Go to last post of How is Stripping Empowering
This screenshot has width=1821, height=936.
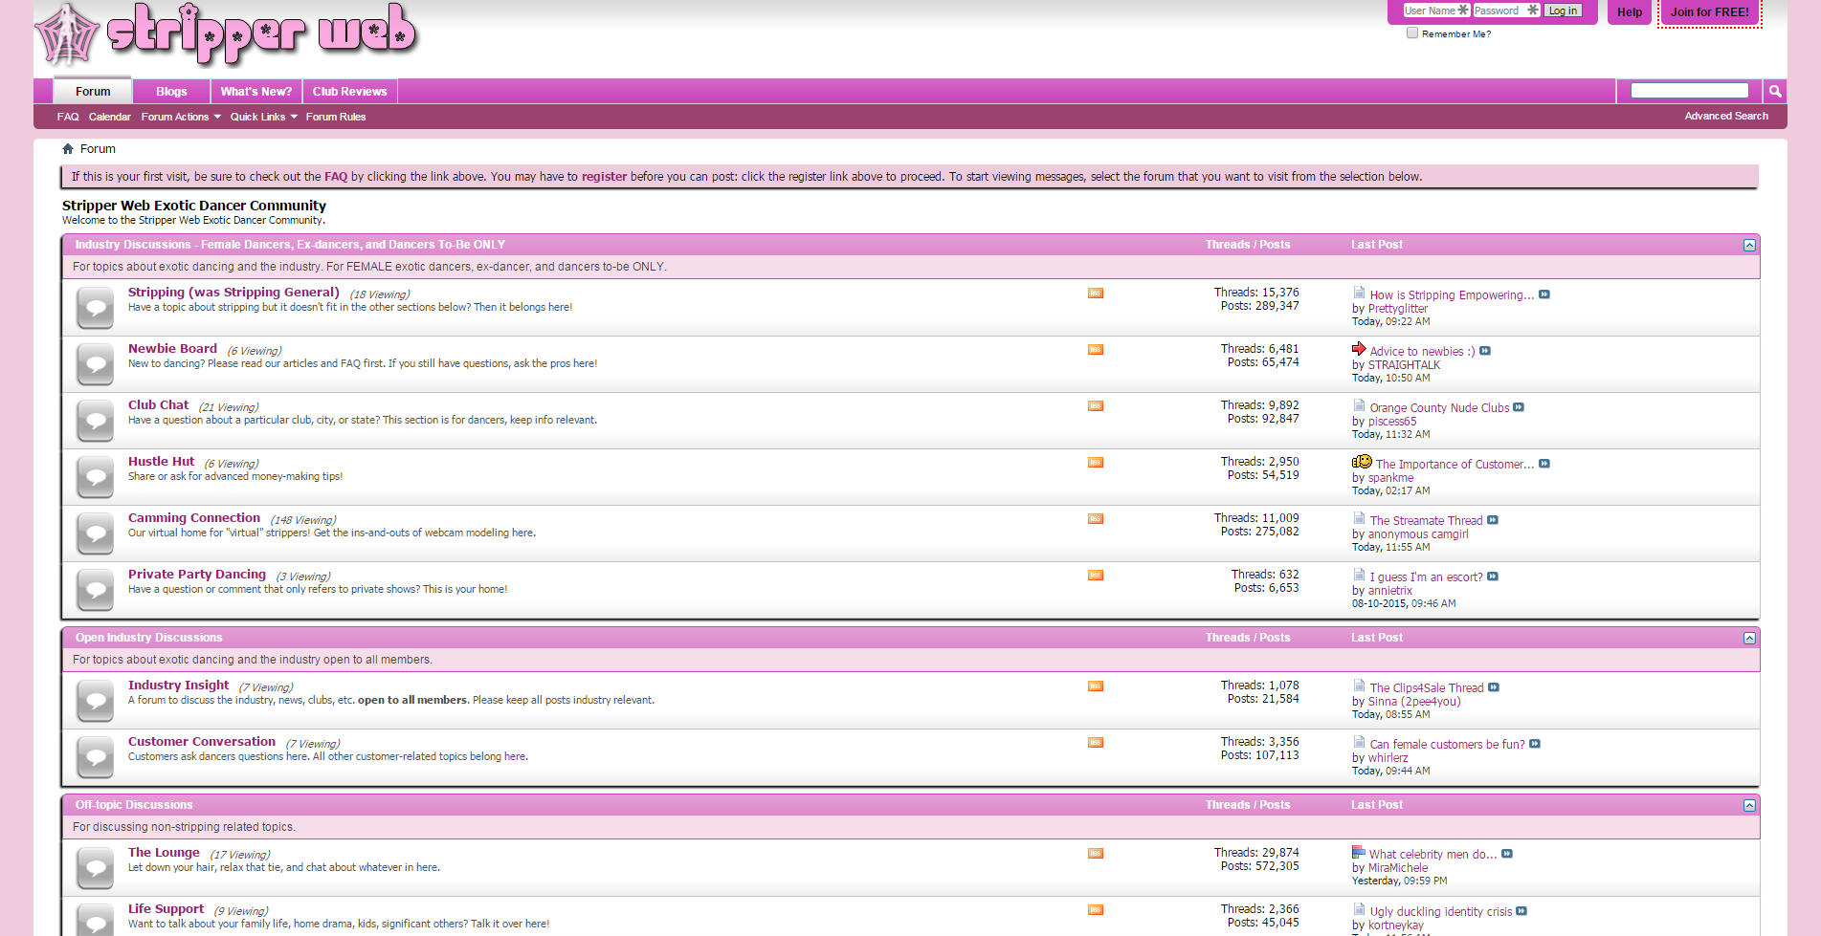pyautogui.click(x=1544, y=294)
